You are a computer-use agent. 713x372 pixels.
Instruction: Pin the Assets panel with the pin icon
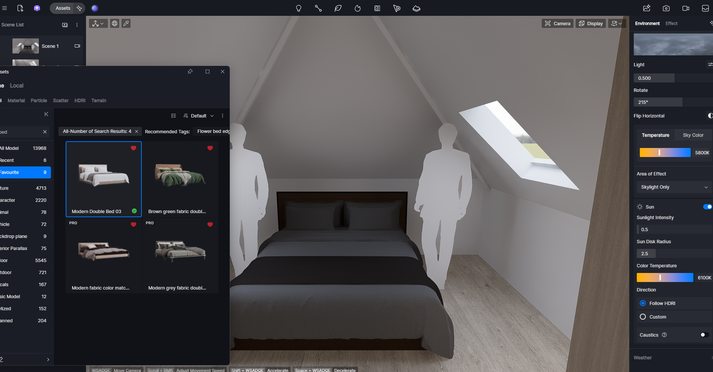(x=190, y=72)
